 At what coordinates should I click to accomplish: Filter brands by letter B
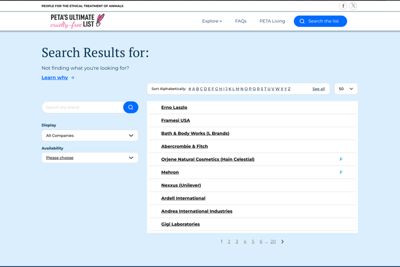pyautogui.click(x=197, y=89)
